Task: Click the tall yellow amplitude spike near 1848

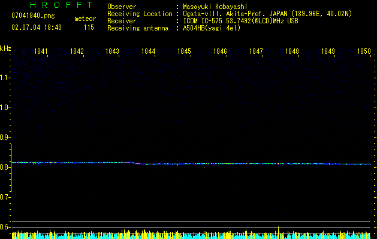Action: pos(279,232)
